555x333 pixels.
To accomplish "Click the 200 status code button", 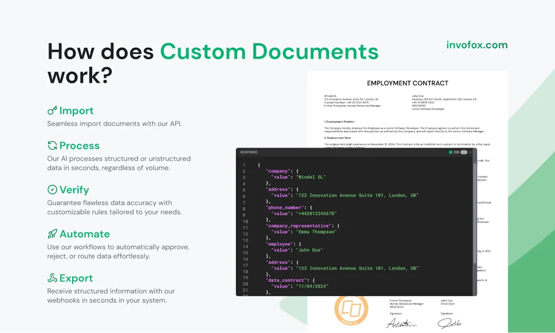I will tap(456, 152).
